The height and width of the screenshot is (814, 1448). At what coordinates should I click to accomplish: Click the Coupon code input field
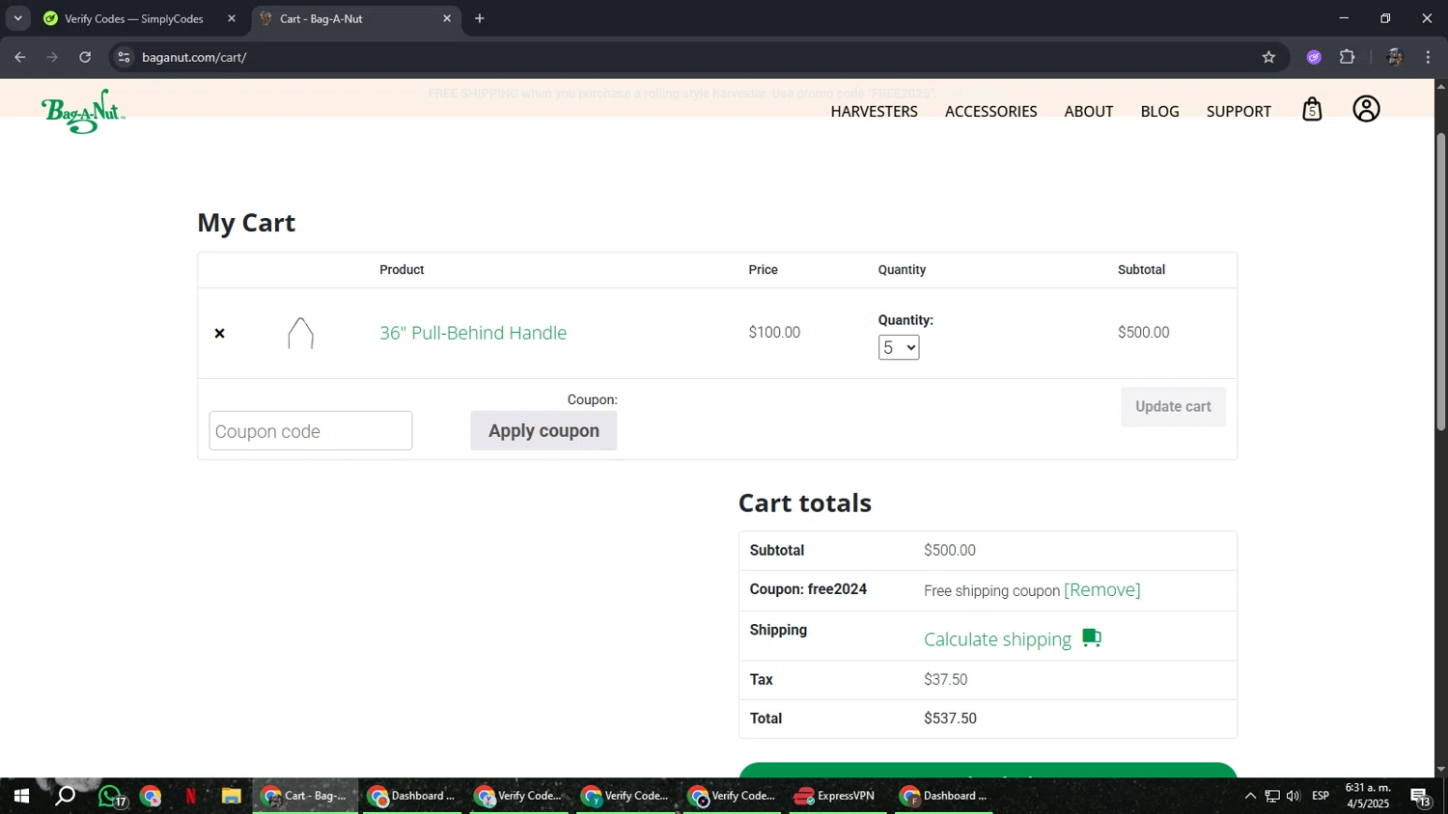coord(311,431)
